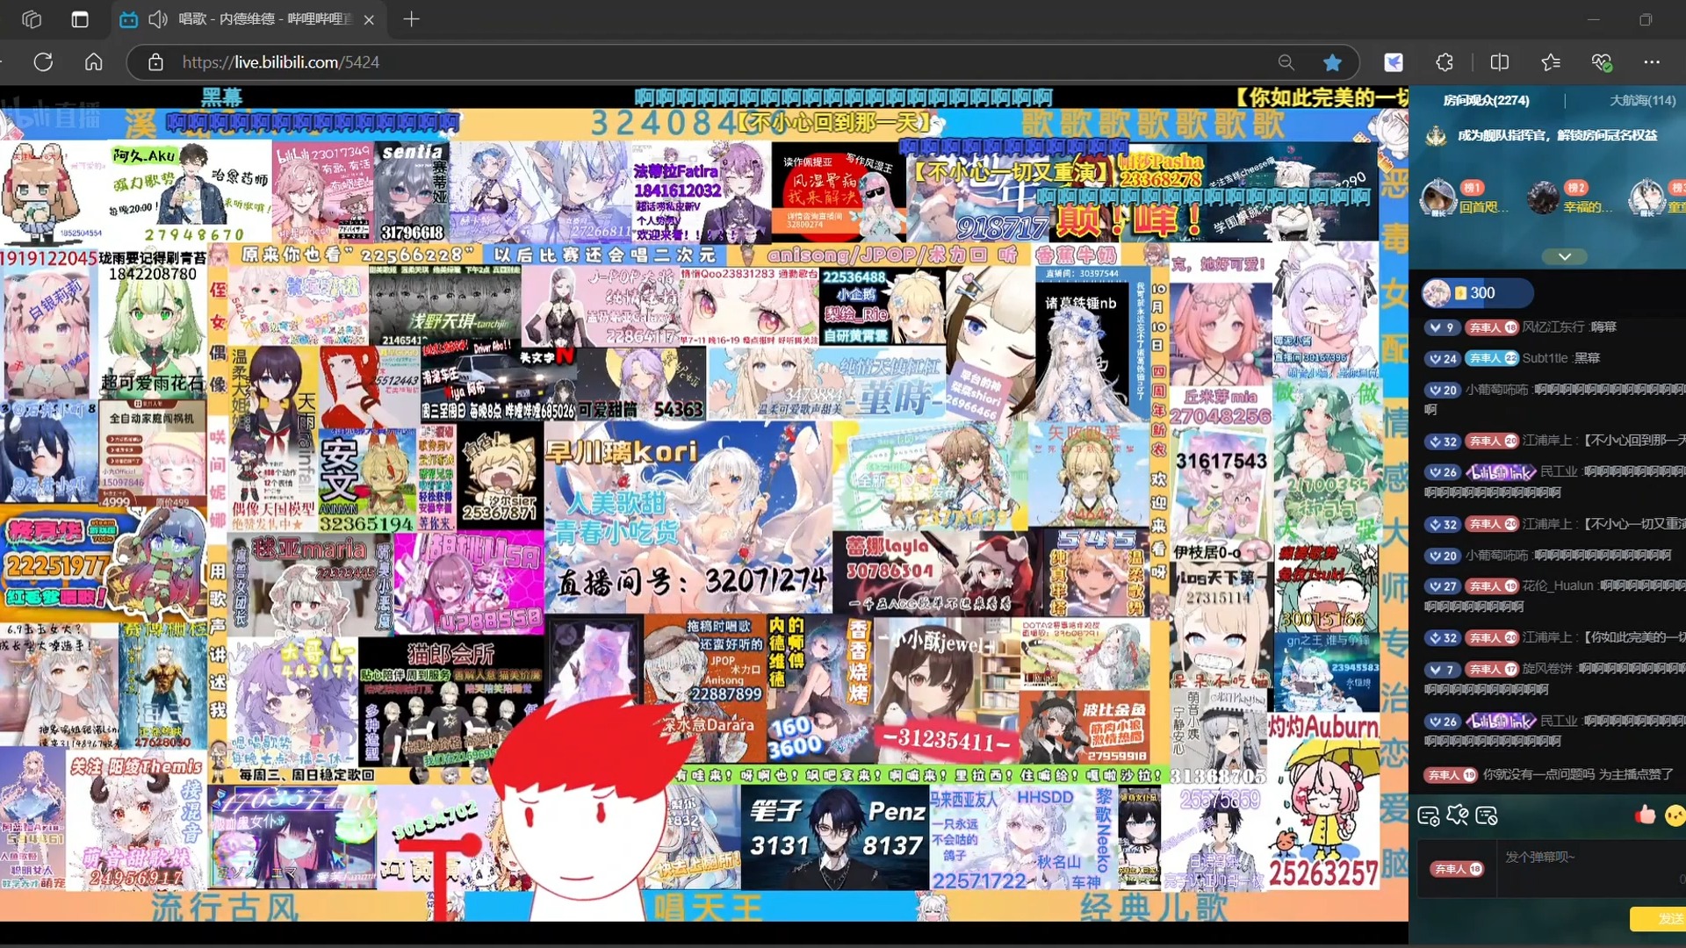Open user Subt1tle from chat

[x=1545, y=358]
